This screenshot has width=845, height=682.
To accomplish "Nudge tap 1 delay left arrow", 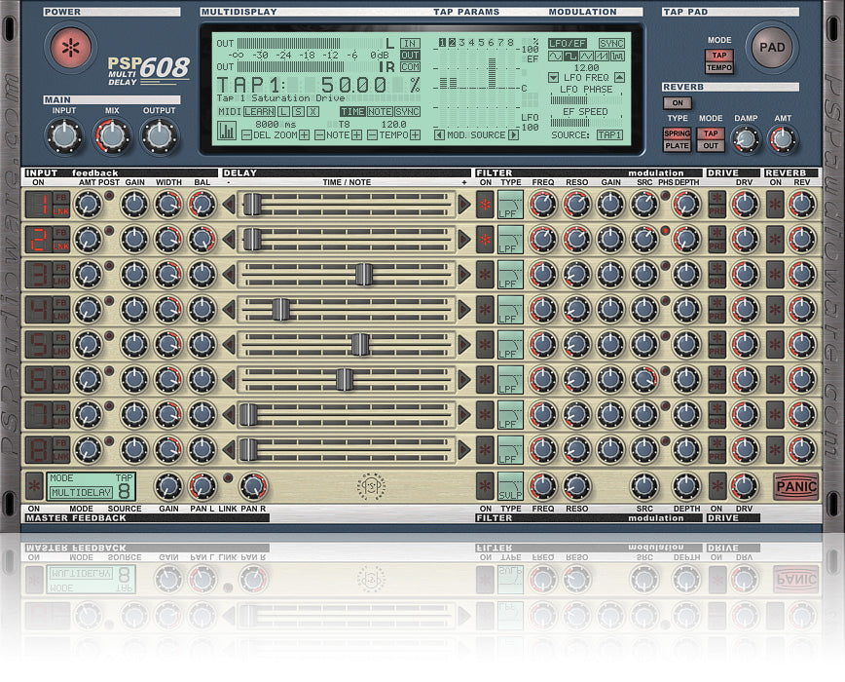I will [x=229, y=205].
